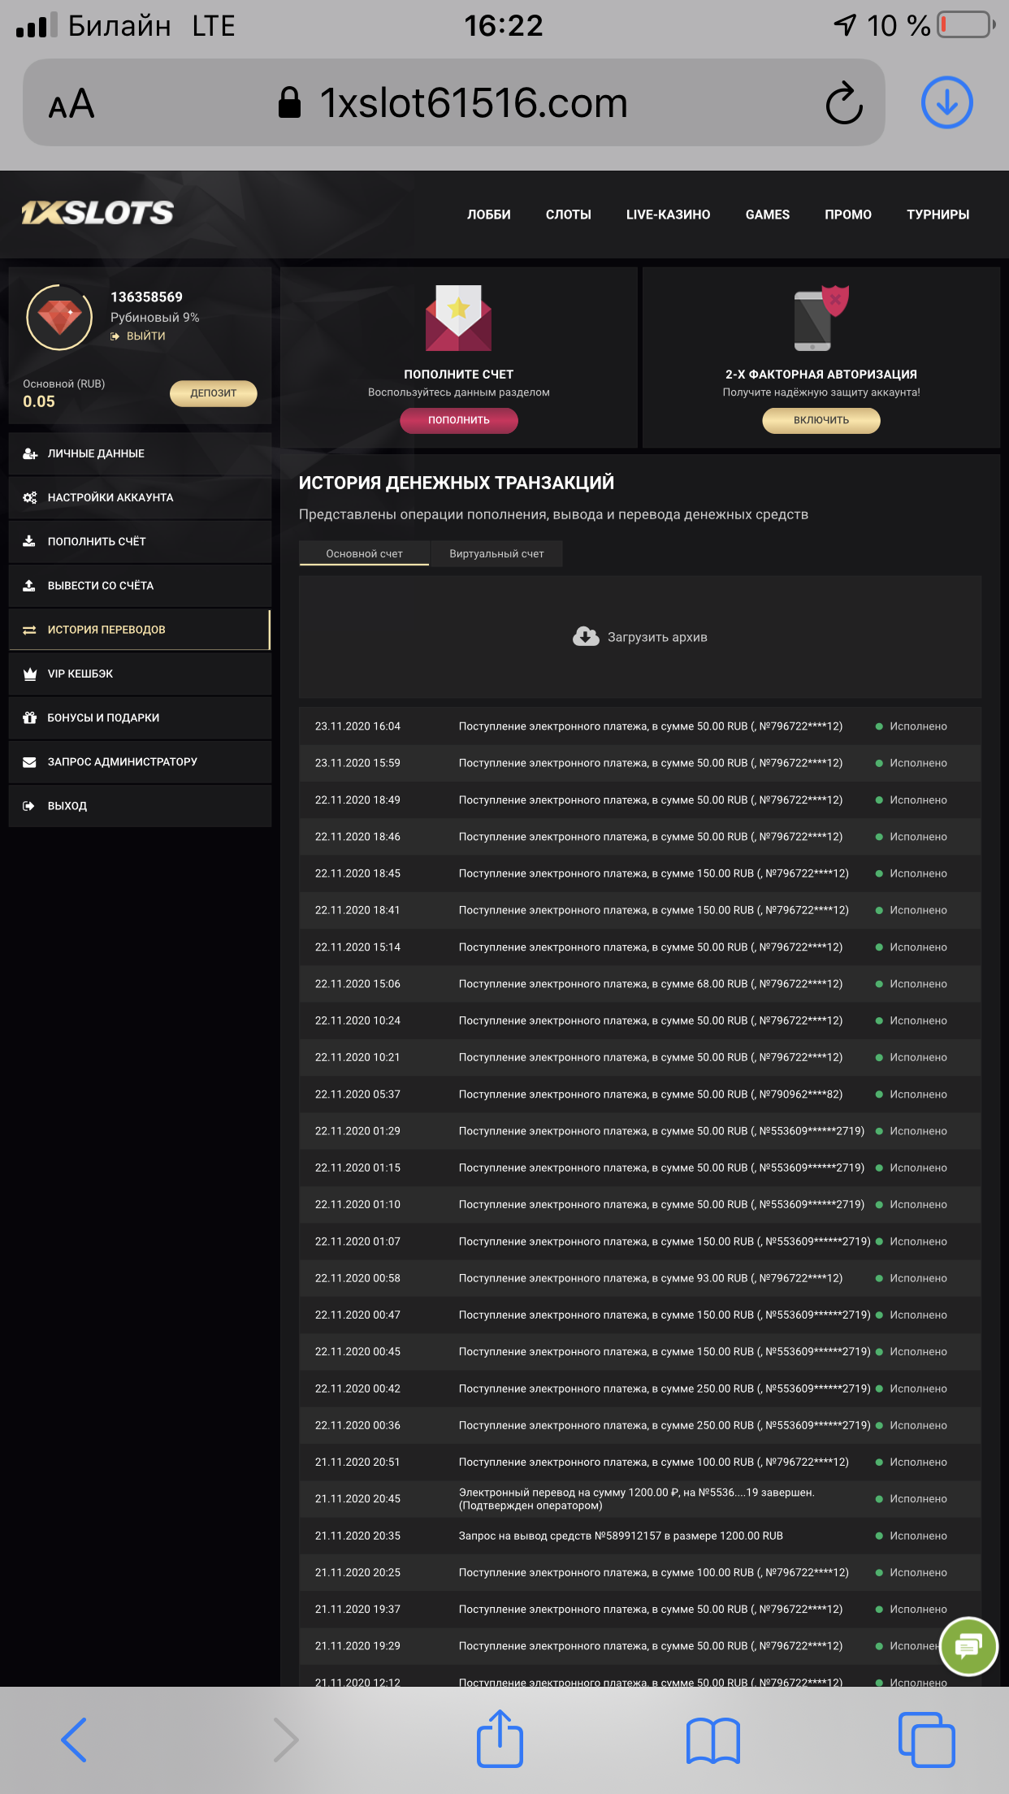Open the ТУРНИРЫ menu item
Screen dimensions: 1009x1794
point(938,214)
